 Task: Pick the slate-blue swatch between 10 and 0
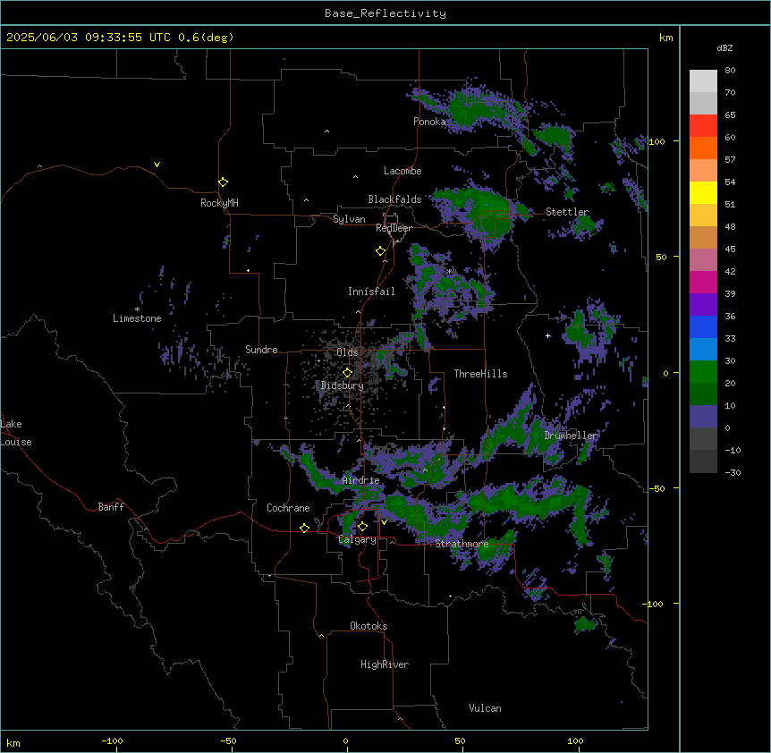pos(703,417)
